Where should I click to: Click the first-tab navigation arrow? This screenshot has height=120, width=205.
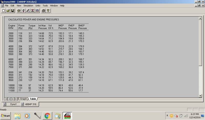[x=6, y=99]
